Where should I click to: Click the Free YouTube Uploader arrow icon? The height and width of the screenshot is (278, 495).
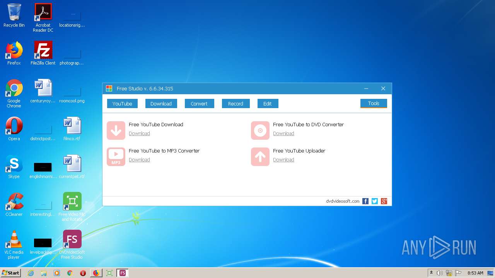point(260,157)
